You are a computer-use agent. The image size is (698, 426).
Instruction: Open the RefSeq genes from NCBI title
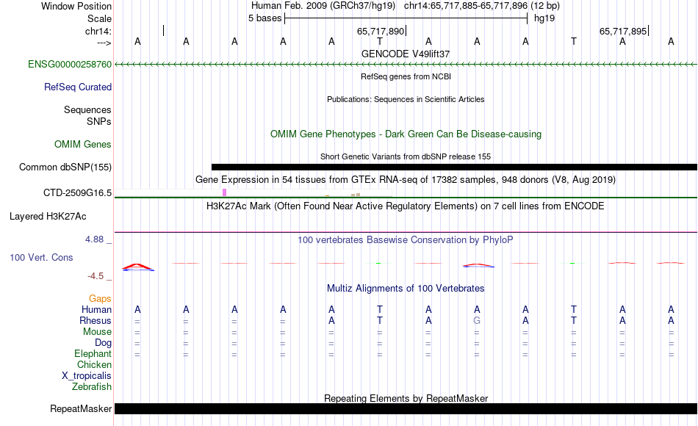tap(406, 76)
